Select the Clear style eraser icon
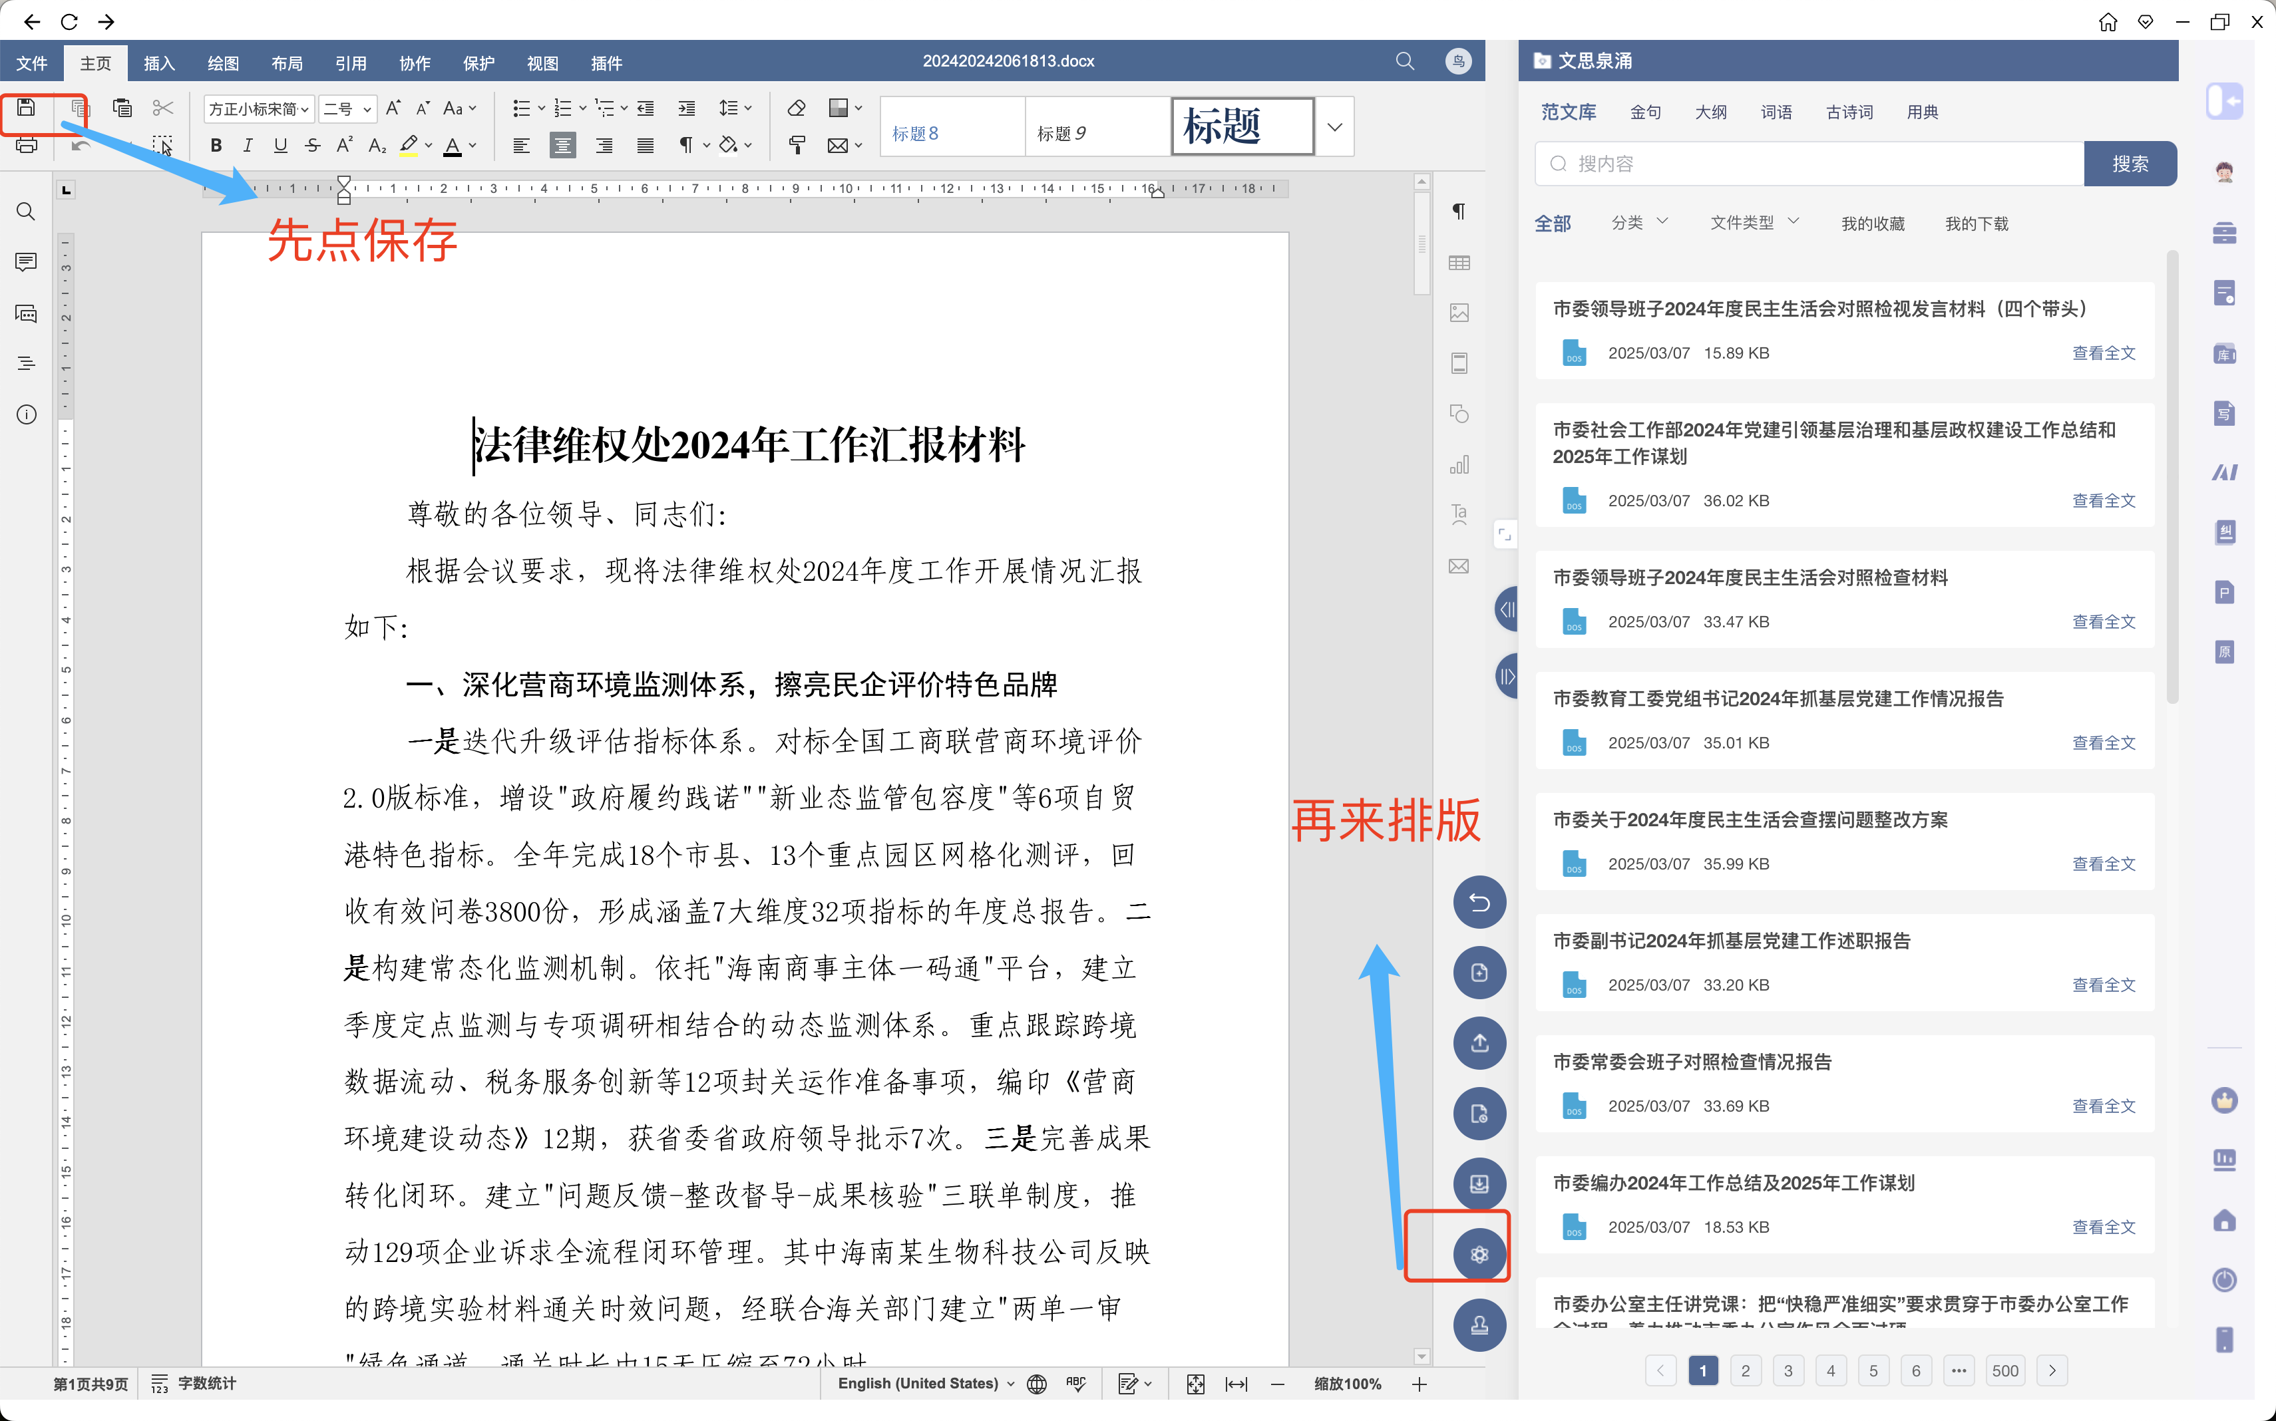 [x=797, y=108]
